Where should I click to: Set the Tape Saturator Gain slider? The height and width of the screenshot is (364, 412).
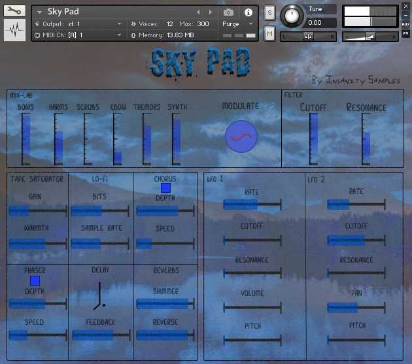click(38, 210)
